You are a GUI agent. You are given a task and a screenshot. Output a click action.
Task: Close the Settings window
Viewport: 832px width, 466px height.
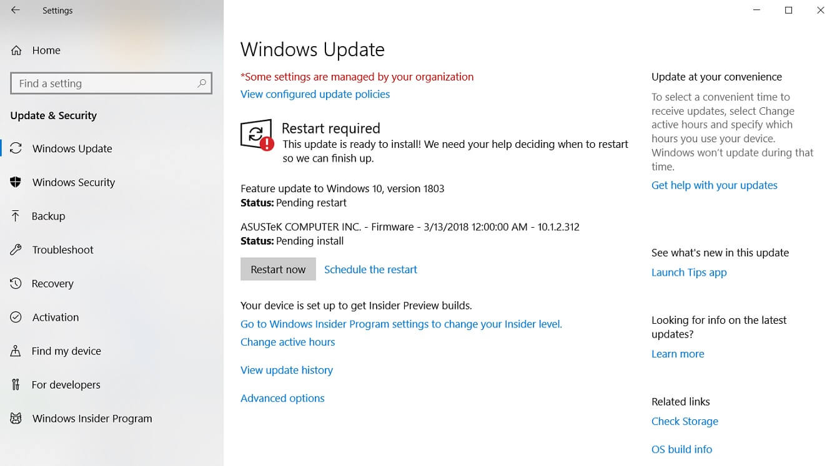(x=820, y=10)
